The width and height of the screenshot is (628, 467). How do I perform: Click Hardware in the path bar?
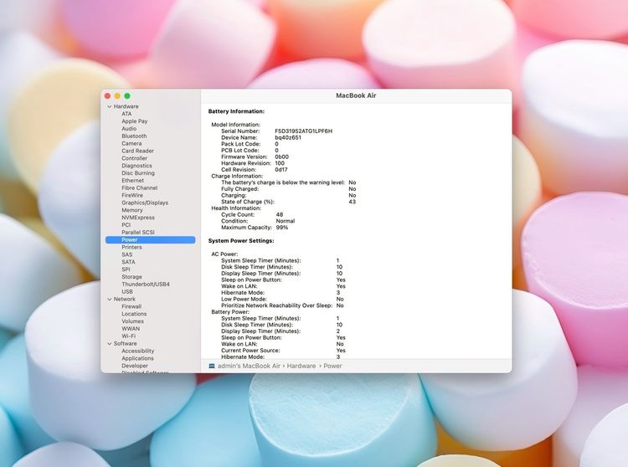[x=301, y=367]
